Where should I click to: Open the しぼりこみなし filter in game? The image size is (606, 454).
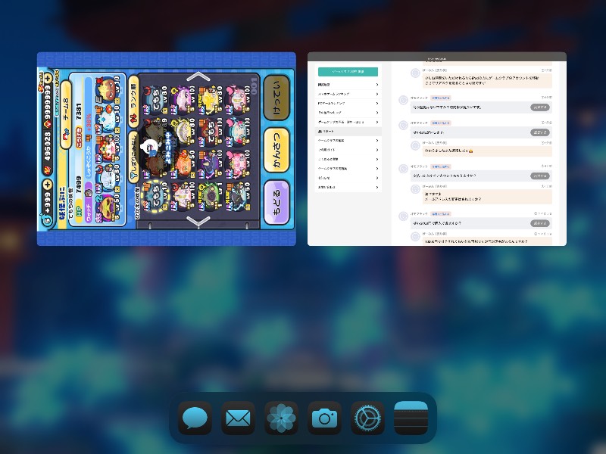click(134, 157)
